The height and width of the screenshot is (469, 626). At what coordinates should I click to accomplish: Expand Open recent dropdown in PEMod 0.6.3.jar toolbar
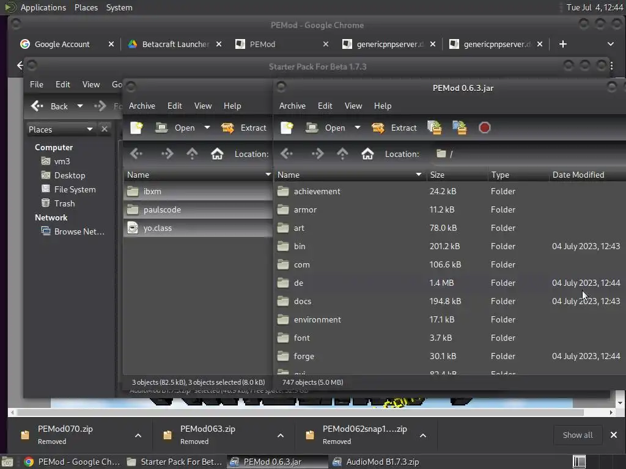click(x=357, y=128)
